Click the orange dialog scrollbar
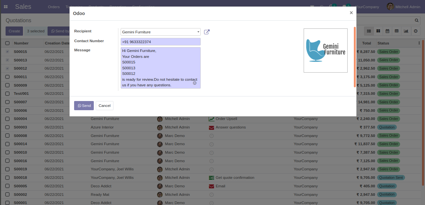Viewport: 425px width, 205px height. pos(355,57)
